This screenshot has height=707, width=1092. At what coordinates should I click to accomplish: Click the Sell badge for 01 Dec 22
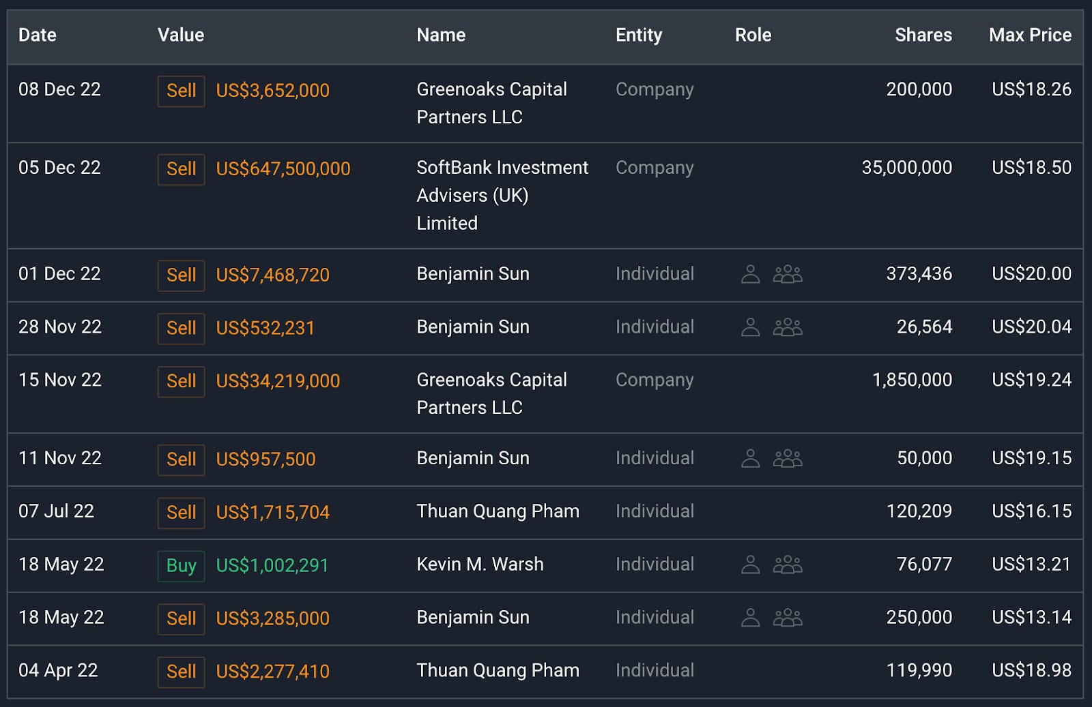click(x=181, y=275)
